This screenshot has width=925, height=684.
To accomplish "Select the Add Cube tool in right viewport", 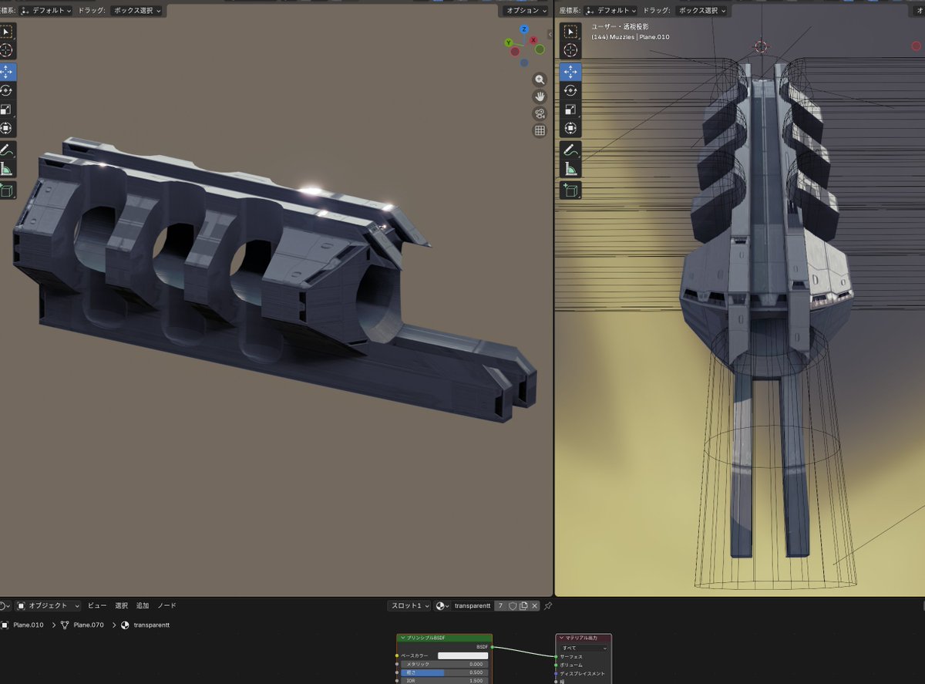I will click(570, 190).
